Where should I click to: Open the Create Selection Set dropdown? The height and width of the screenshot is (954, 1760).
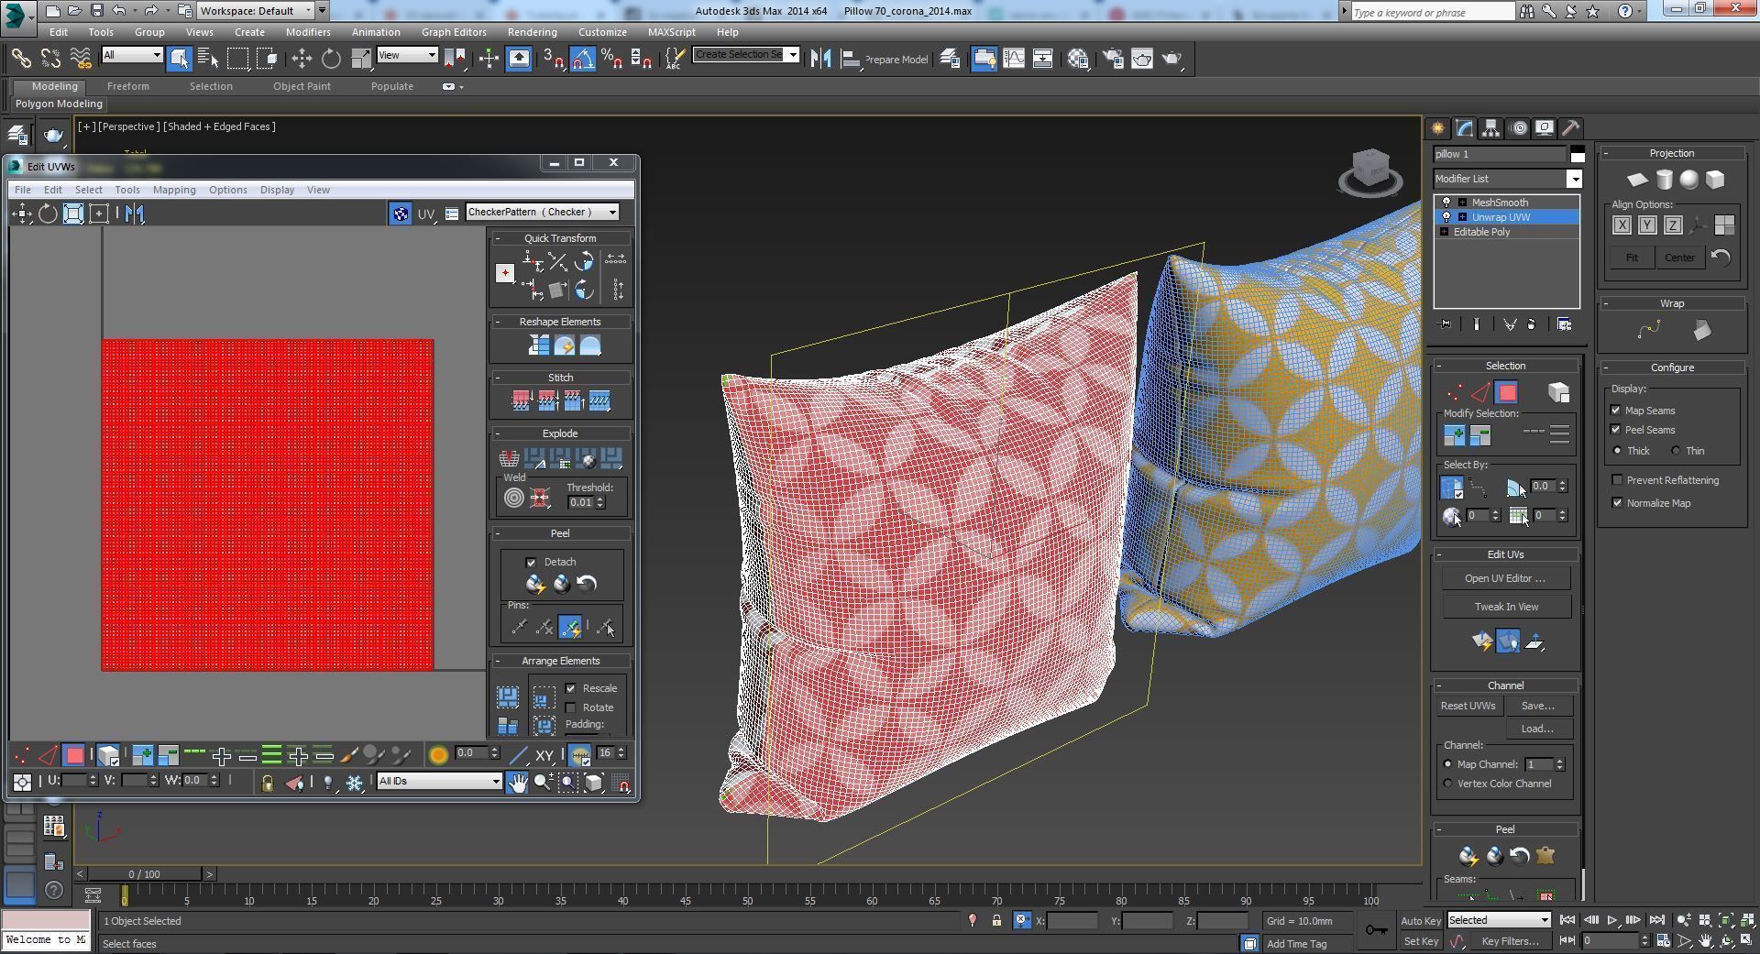tap(745, 54)
